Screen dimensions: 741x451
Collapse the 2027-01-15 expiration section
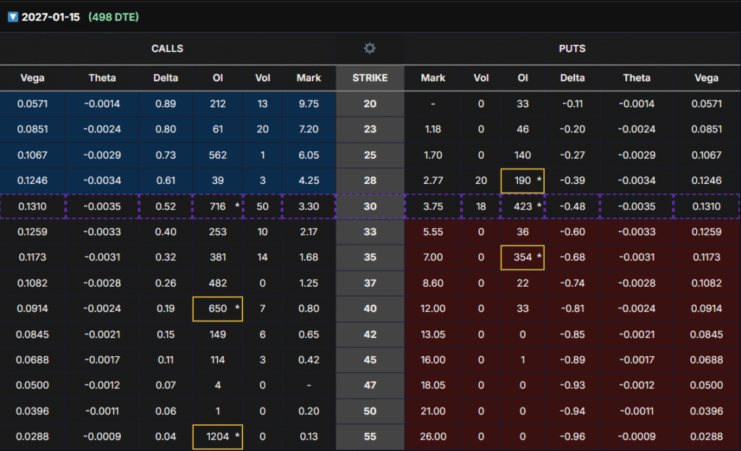click(x=12, y=17)
